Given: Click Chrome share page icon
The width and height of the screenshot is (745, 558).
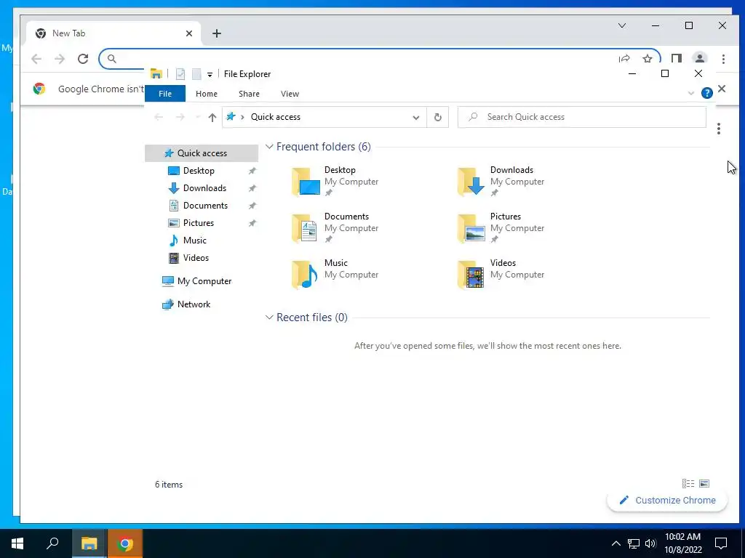Looking at the screenshot, I should (x=624, y=59).
